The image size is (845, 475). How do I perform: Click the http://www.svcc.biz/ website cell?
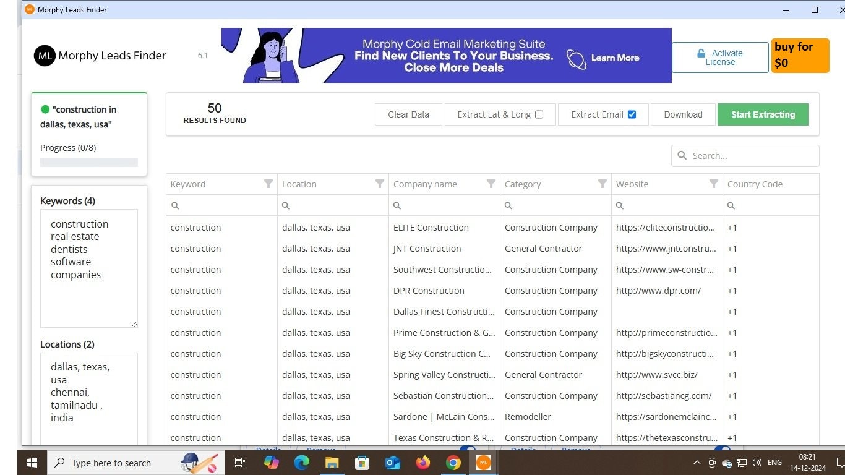pos(667,375)
